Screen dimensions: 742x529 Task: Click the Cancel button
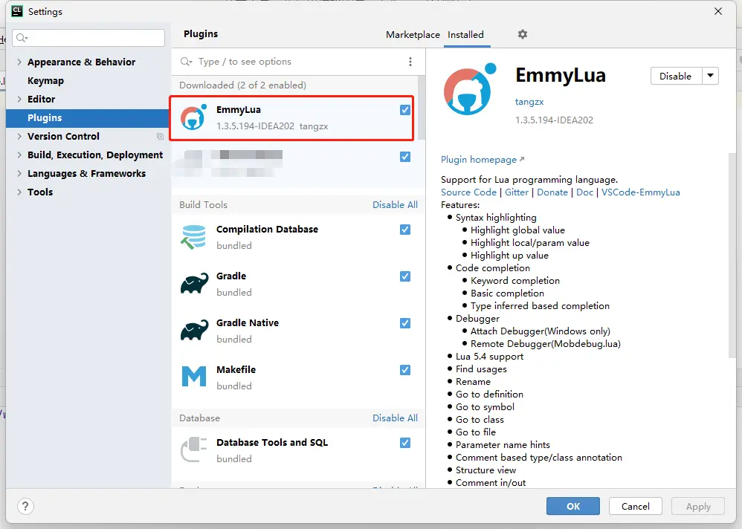point(635,506)
